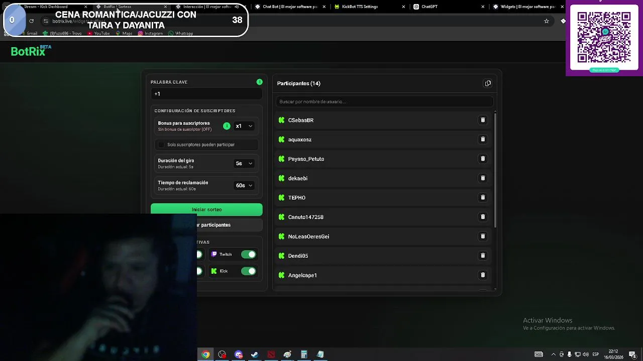Toggle Twitch platform switch
Viewport: 643px width, 361px height.
(x=248, y=254)
